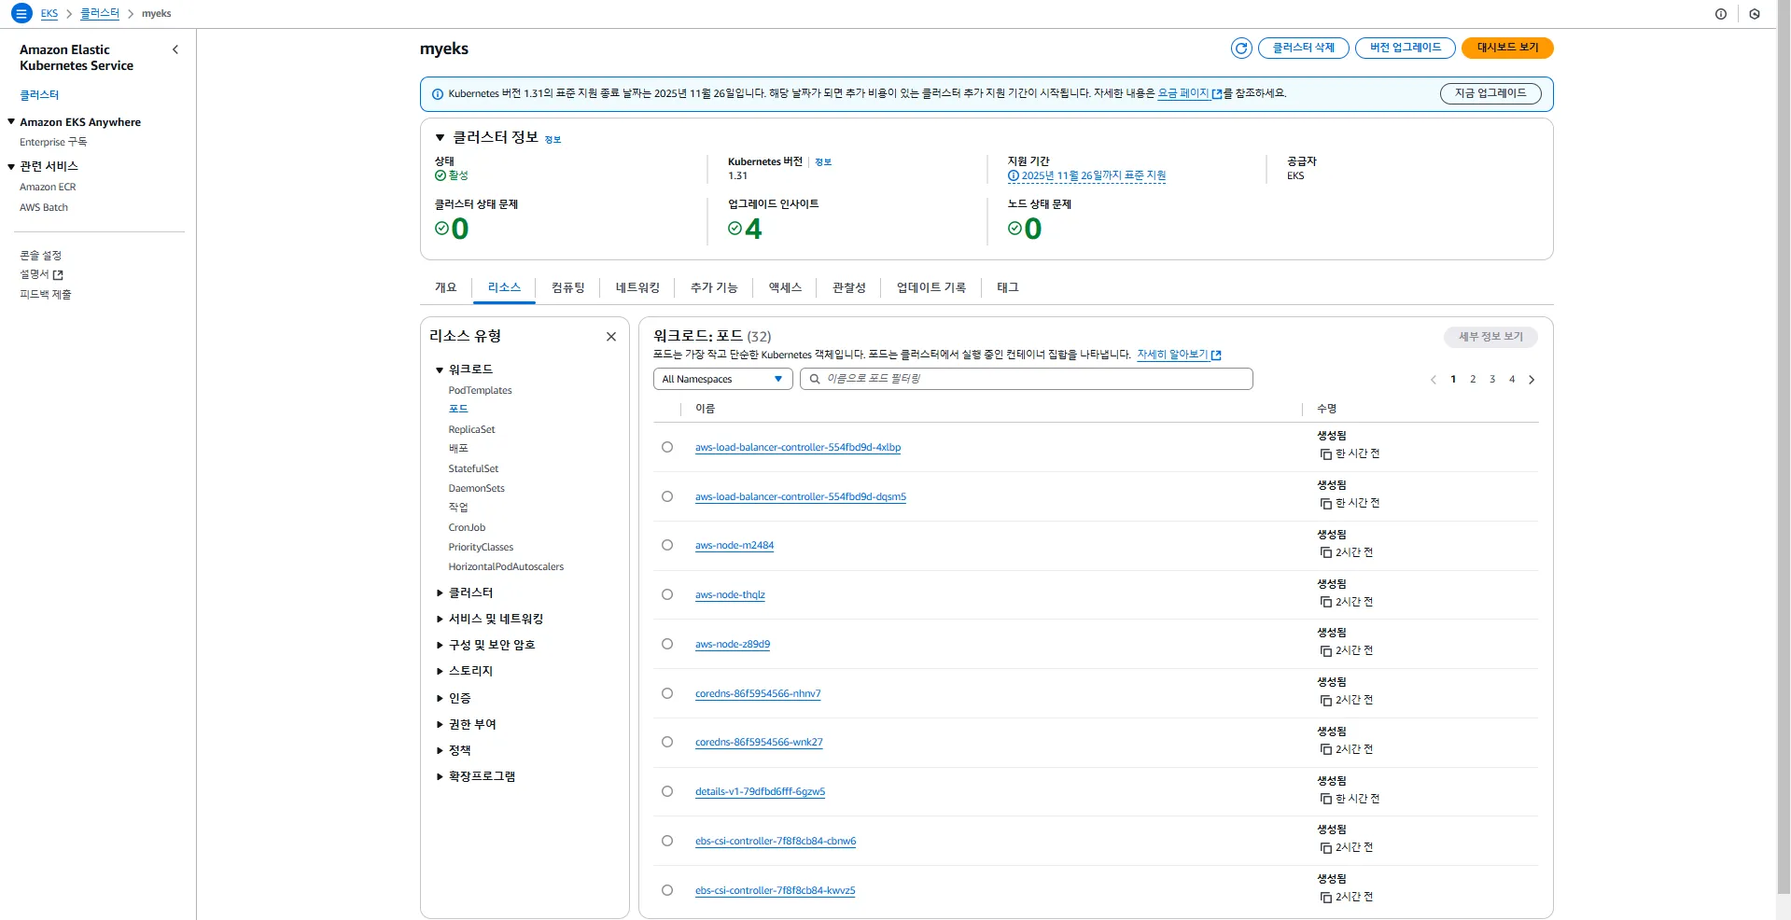This screenshot has height=920, width=1791.
Task: Click the pod name filter search field
Action: (1027, 379)
